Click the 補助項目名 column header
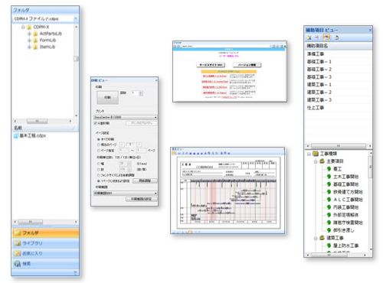This screenshot has width=383, height=283. tap(339, 46)
